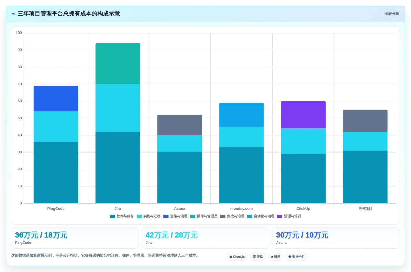
Task: Open the Jira 42万元 / 28万元 card
Action: point(205,238)
